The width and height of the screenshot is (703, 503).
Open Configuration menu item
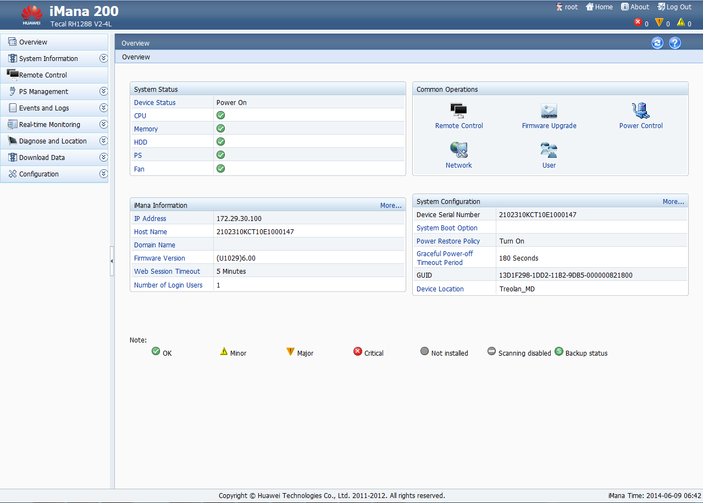click(54, 174)
